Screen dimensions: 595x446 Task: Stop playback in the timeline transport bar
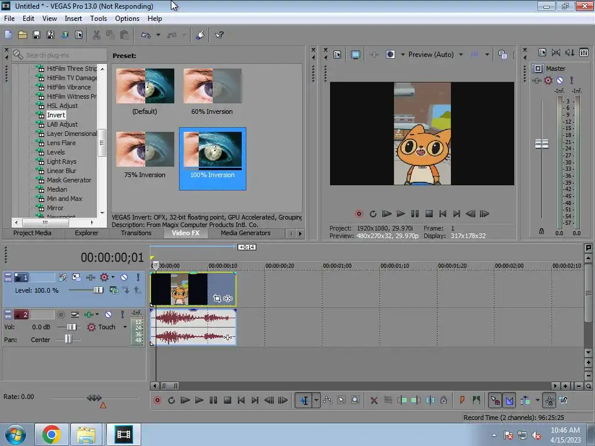pos(227,400)
